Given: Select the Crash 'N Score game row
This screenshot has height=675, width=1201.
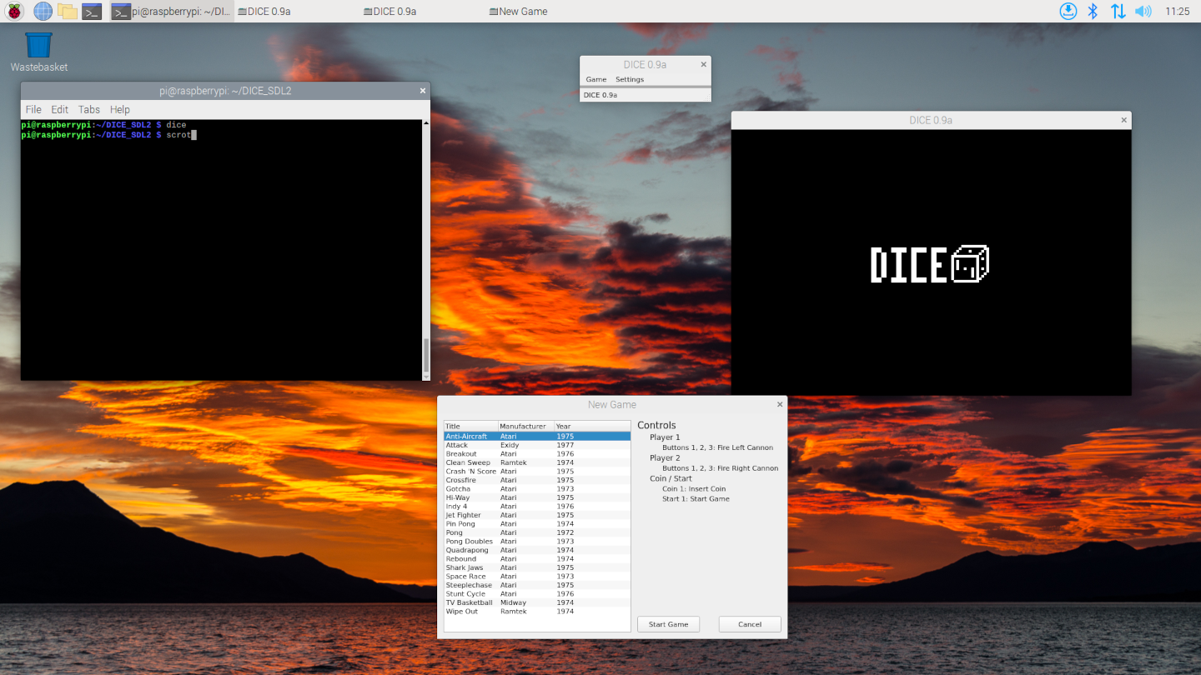Looking at the screenshot, I should click(537, 471).
